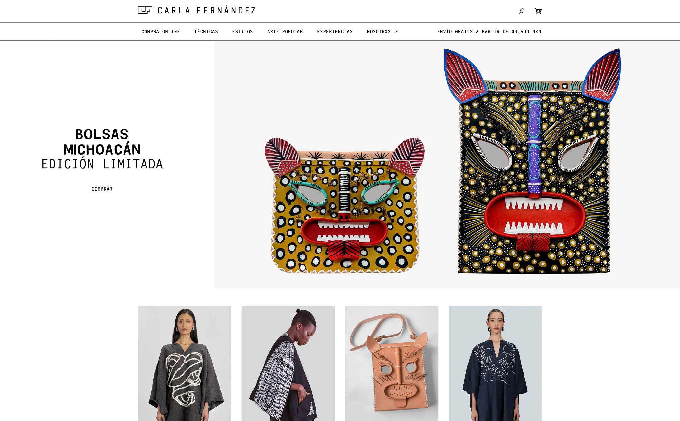Viewport: 680px width, 421px height.
Task: Open the search magnifier icon
Action: click(522, 11)
